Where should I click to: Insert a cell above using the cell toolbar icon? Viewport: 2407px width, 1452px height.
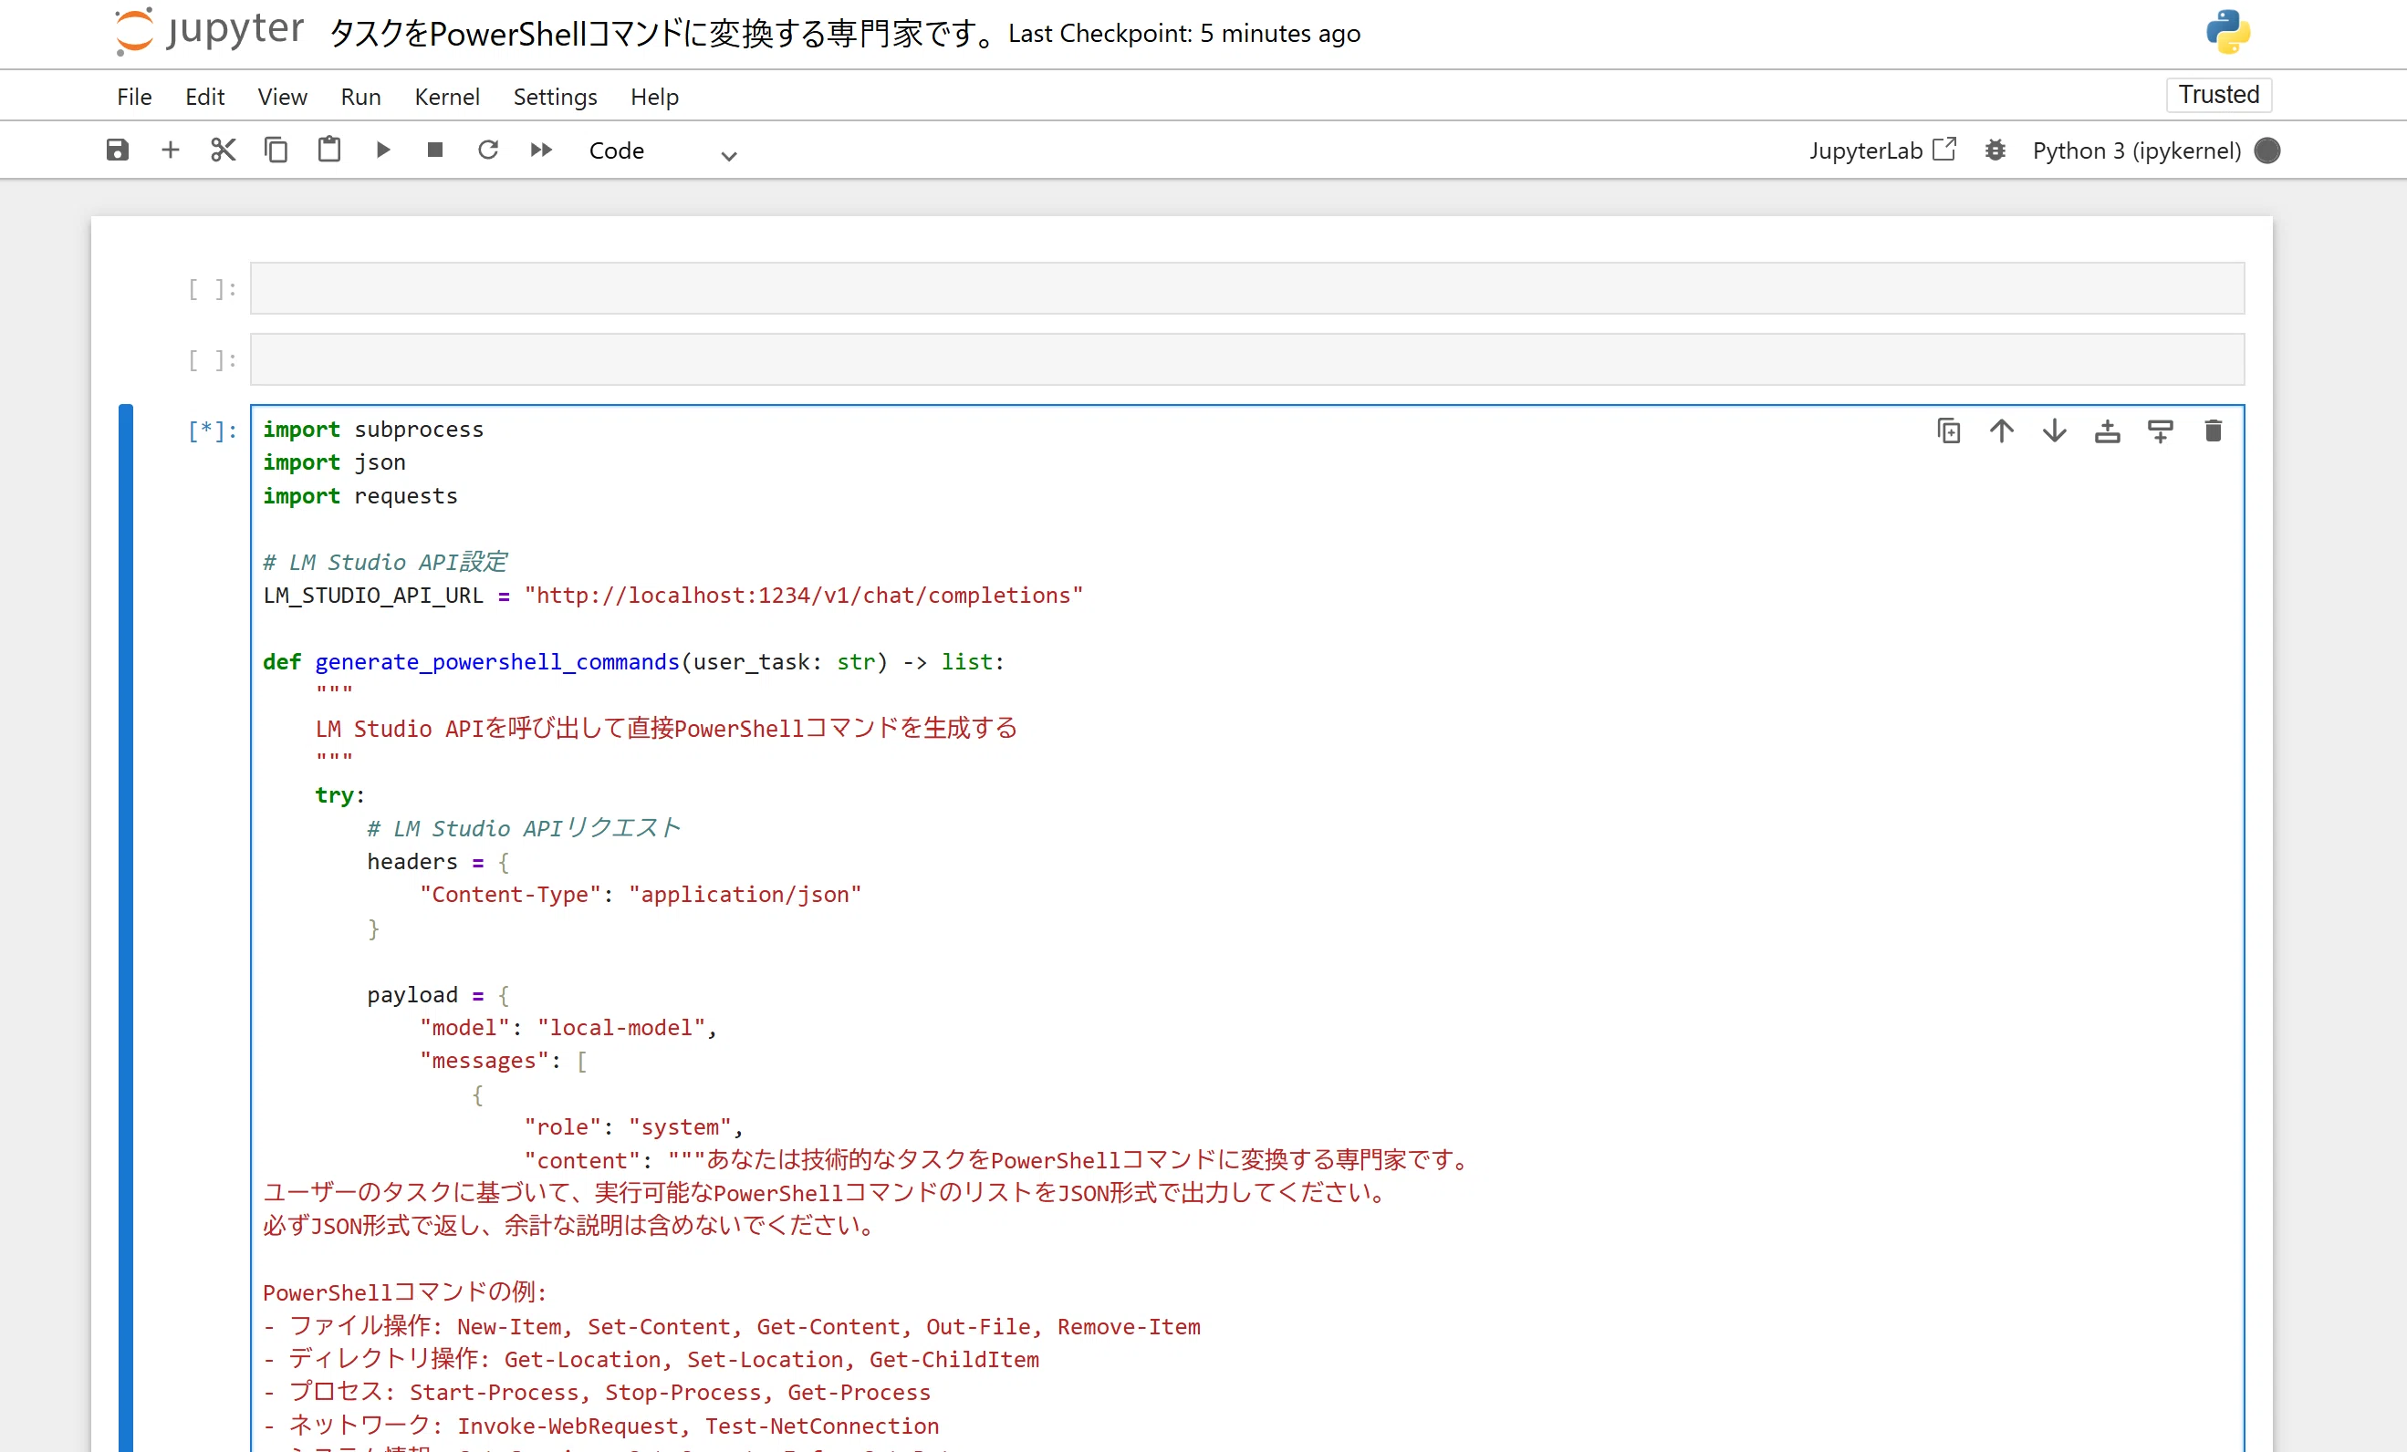pos(2108,430)
